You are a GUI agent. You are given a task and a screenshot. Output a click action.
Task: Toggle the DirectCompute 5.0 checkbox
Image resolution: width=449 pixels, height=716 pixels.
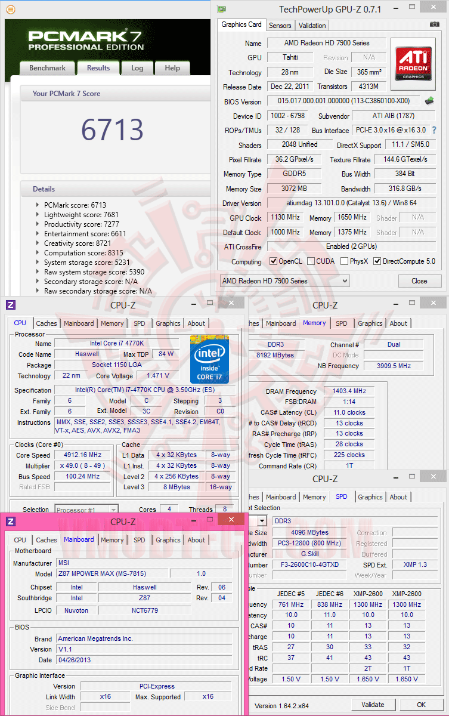(x=377, y=261)
